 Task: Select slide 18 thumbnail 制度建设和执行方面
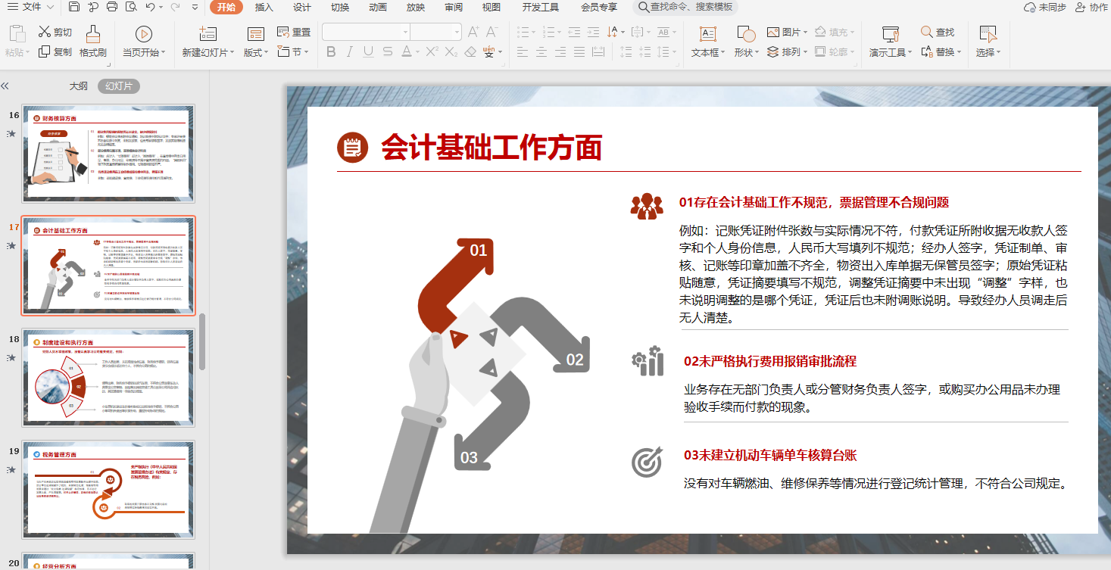coord(108,378)
